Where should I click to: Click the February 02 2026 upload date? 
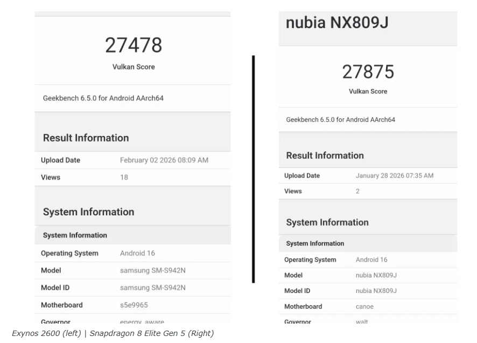coord(164,160)
